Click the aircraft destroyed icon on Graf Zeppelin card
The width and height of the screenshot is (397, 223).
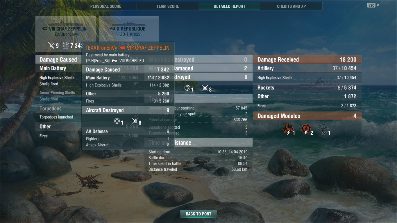51,45
